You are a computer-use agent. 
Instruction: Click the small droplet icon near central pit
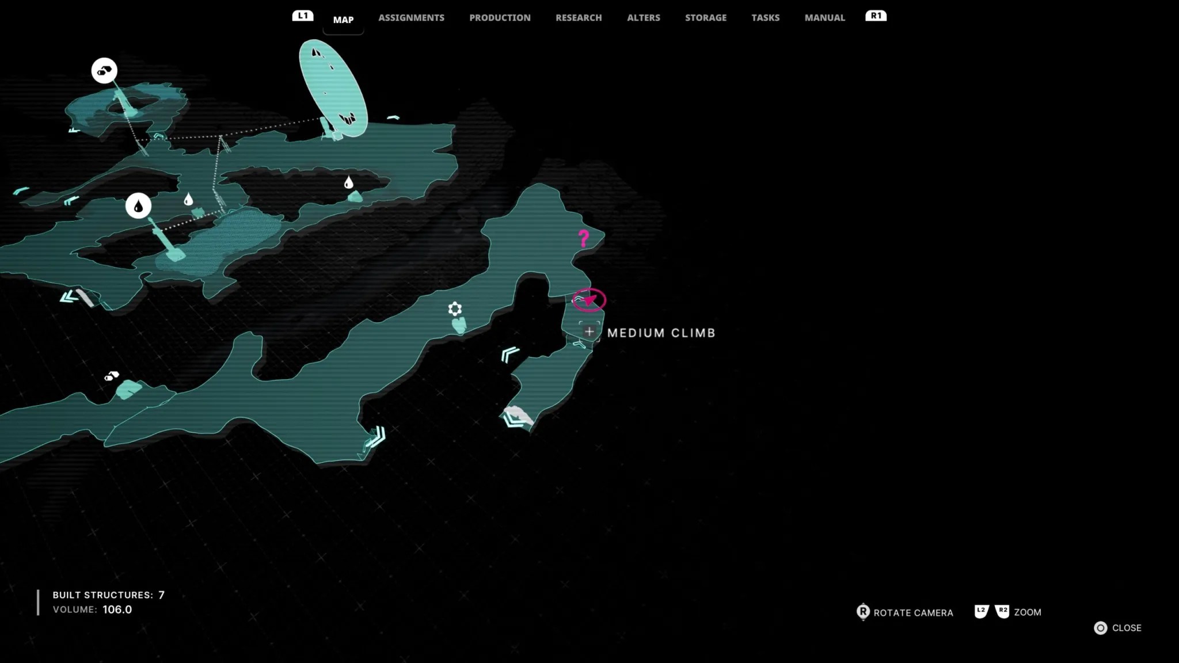[348, 183]
